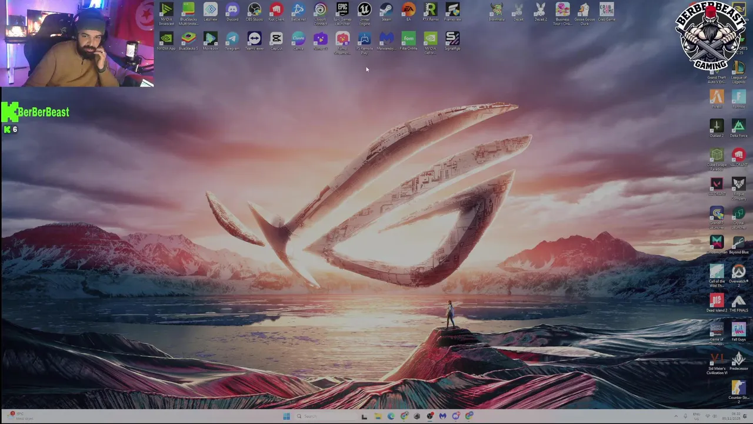Open the NVIDIA GeForce shortcut beside FilterOnMe

[x=430, y=42]
